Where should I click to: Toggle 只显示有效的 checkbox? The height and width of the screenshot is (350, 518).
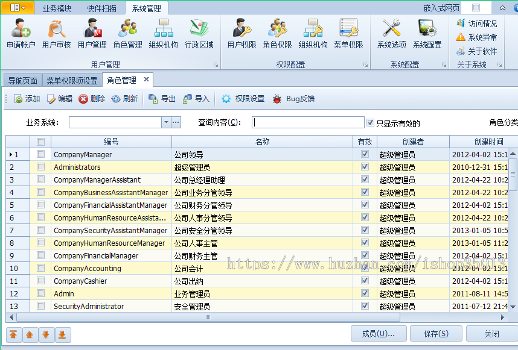370,123
